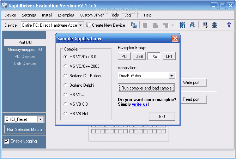Click the computer monitor toolbar icon
Image resolution: width=236 pixels, height=159 pixels.
205,25
